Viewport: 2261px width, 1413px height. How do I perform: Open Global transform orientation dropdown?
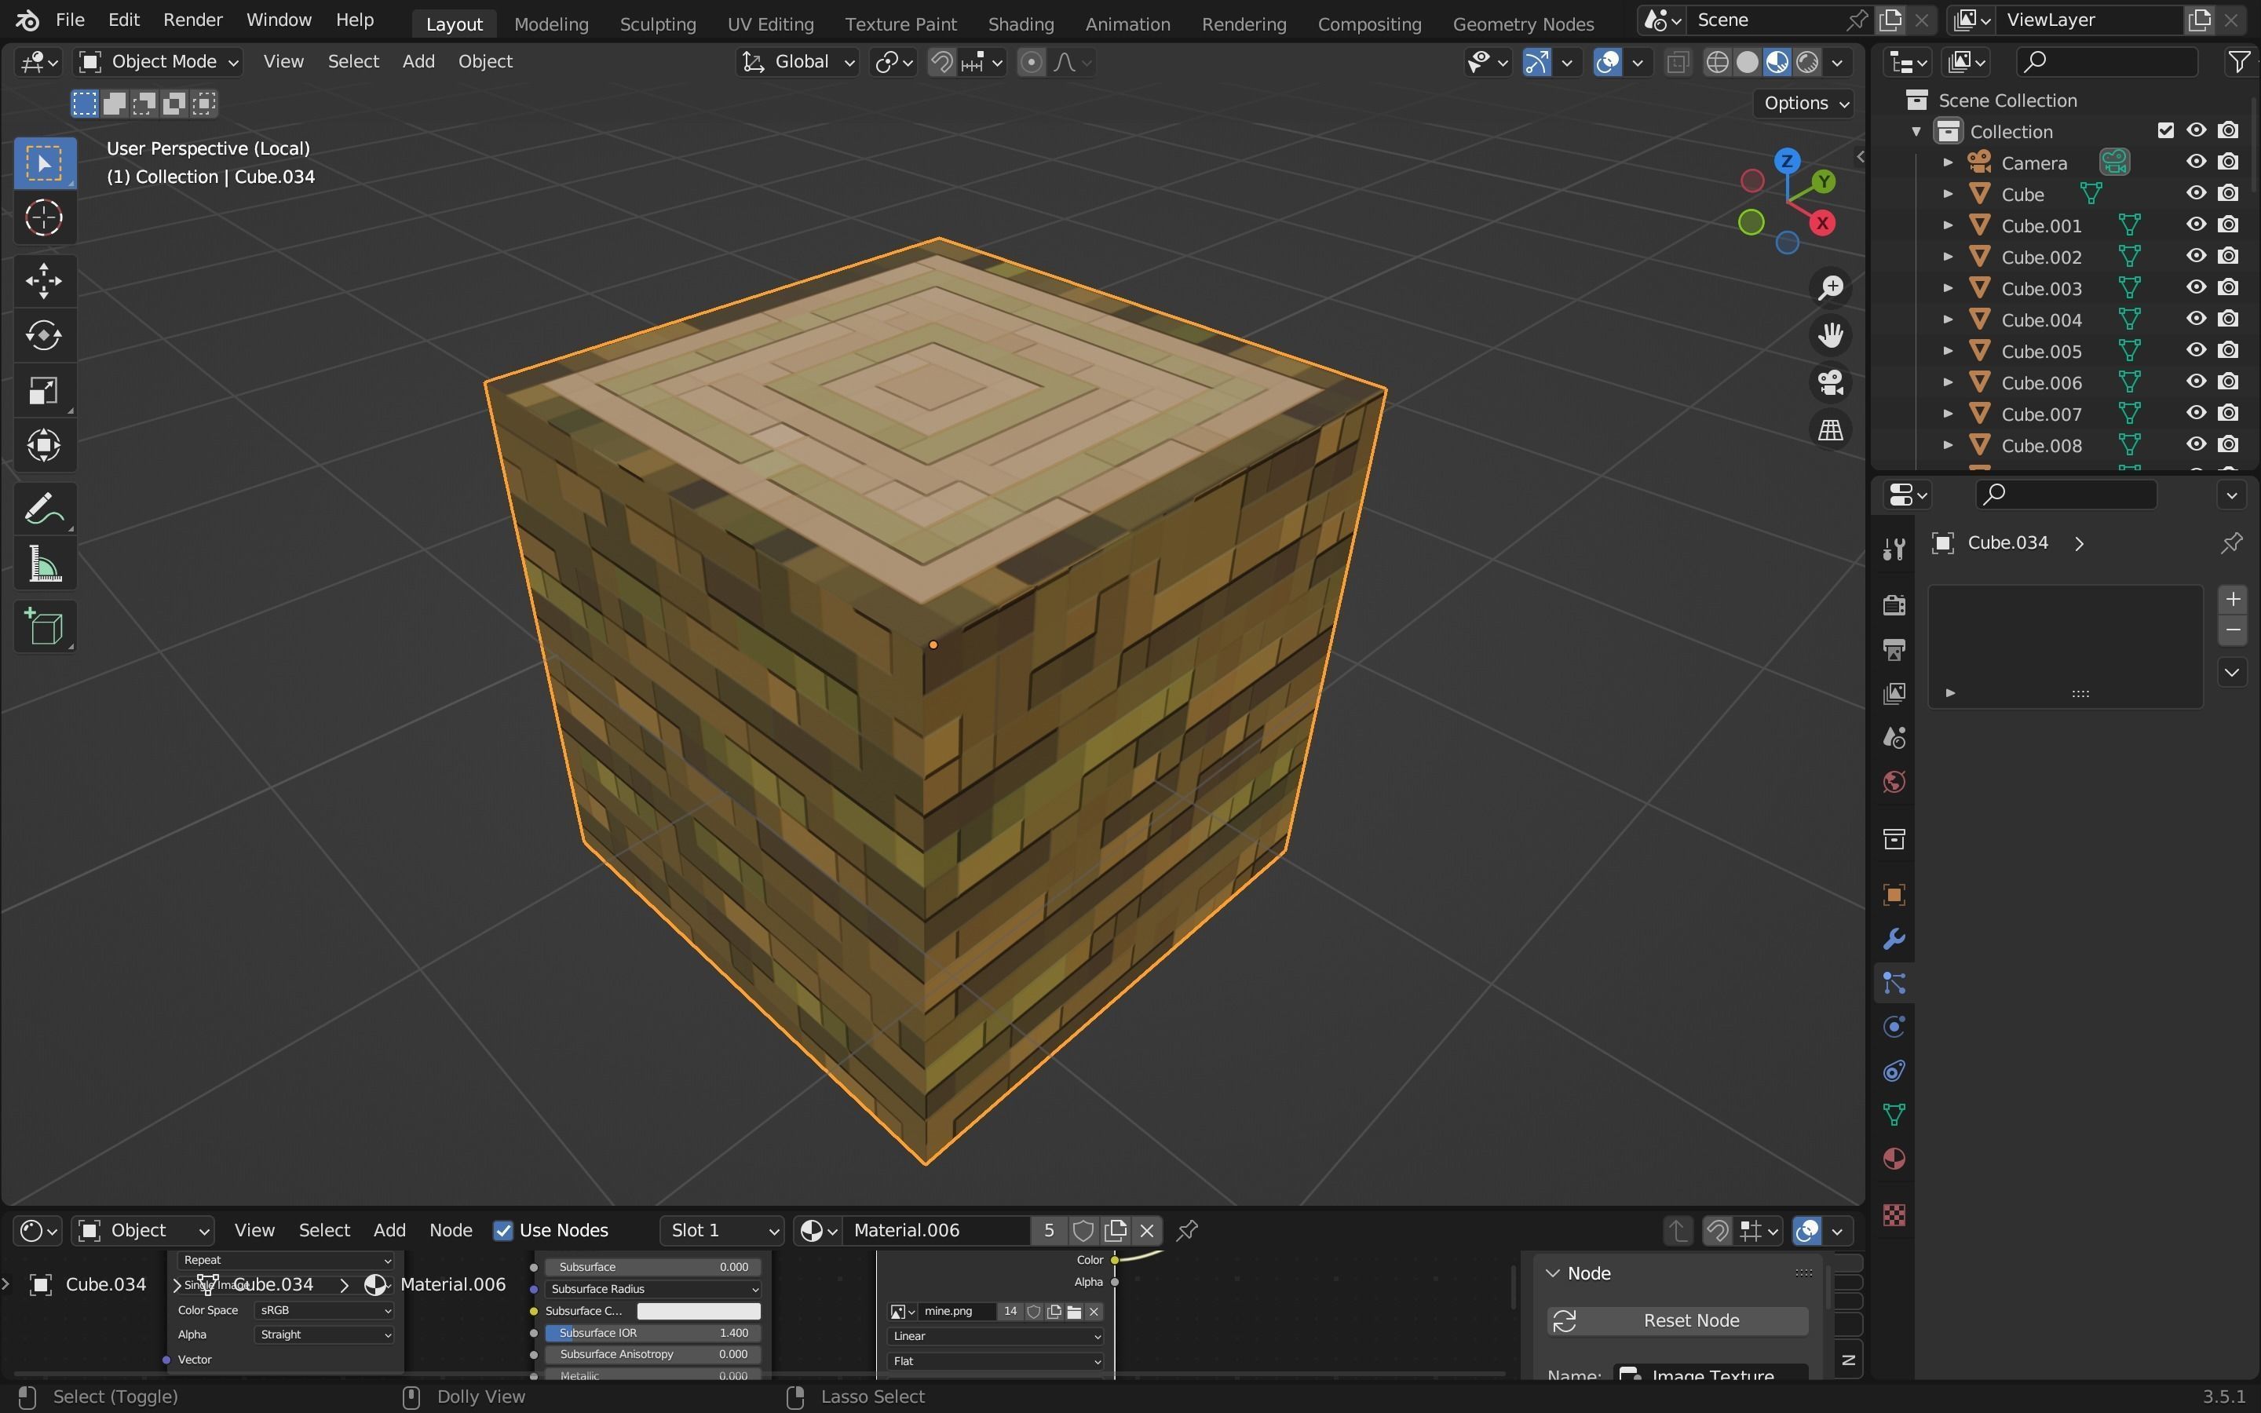pyautogui.click(x=797, y=63)
